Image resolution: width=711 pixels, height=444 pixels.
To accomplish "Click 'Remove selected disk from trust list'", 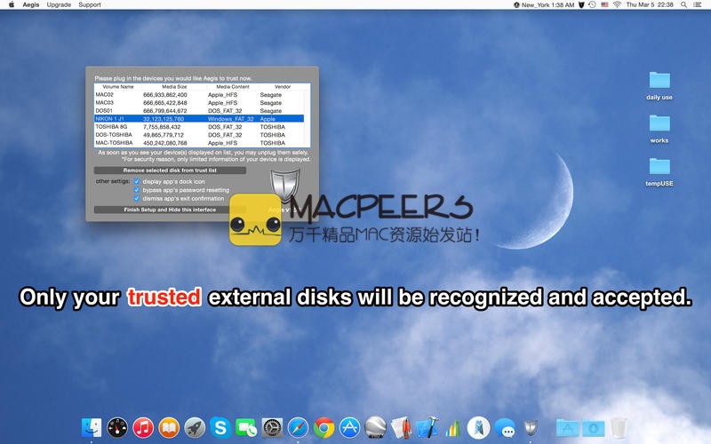I will (x=170, y=169).
